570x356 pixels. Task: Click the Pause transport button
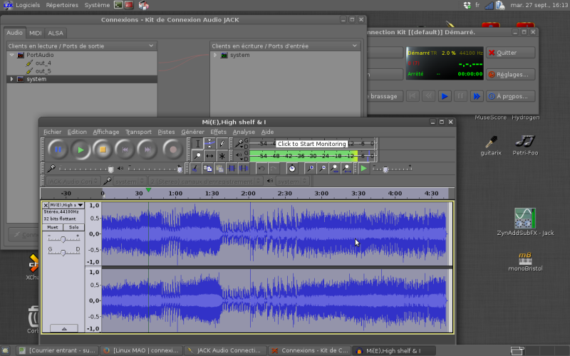pyautogui.click(x=58, y=150)
